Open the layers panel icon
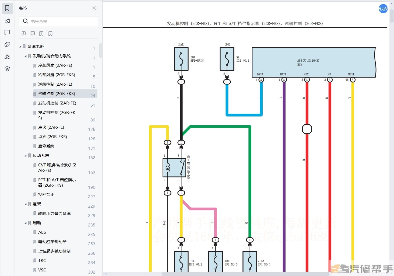This screenshot has height=276, width=394. coord(7,69)
